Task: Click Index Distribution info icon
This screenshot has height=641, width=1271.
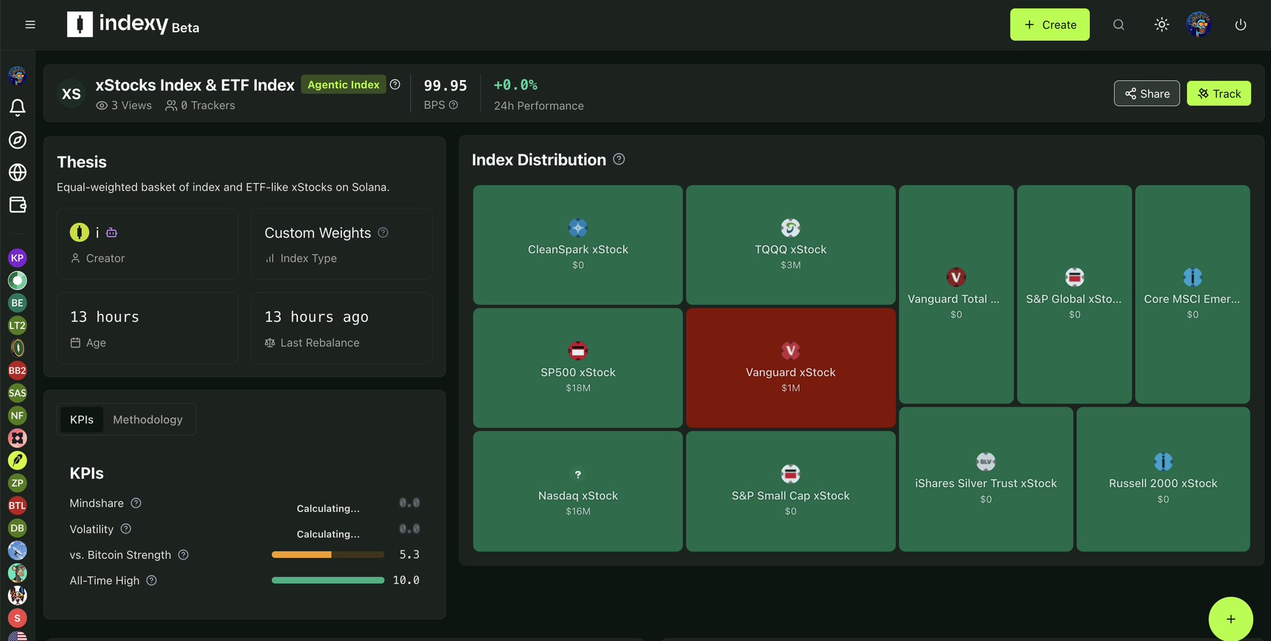Action: click(x=619, y=159)
